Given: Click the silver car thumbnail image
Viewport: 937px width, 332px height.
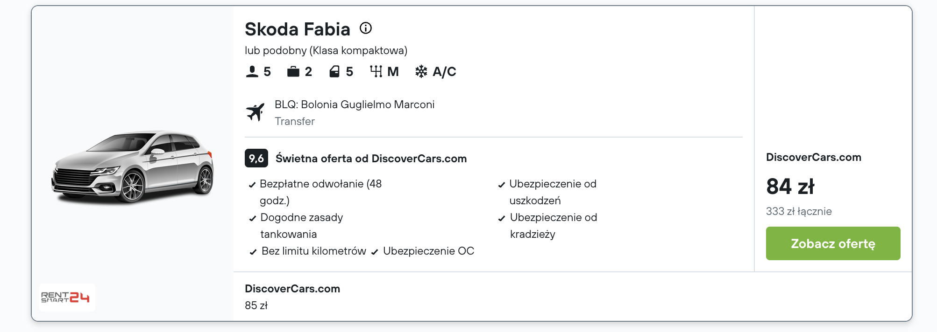Looking at the screenshot, I should point(133,167).
